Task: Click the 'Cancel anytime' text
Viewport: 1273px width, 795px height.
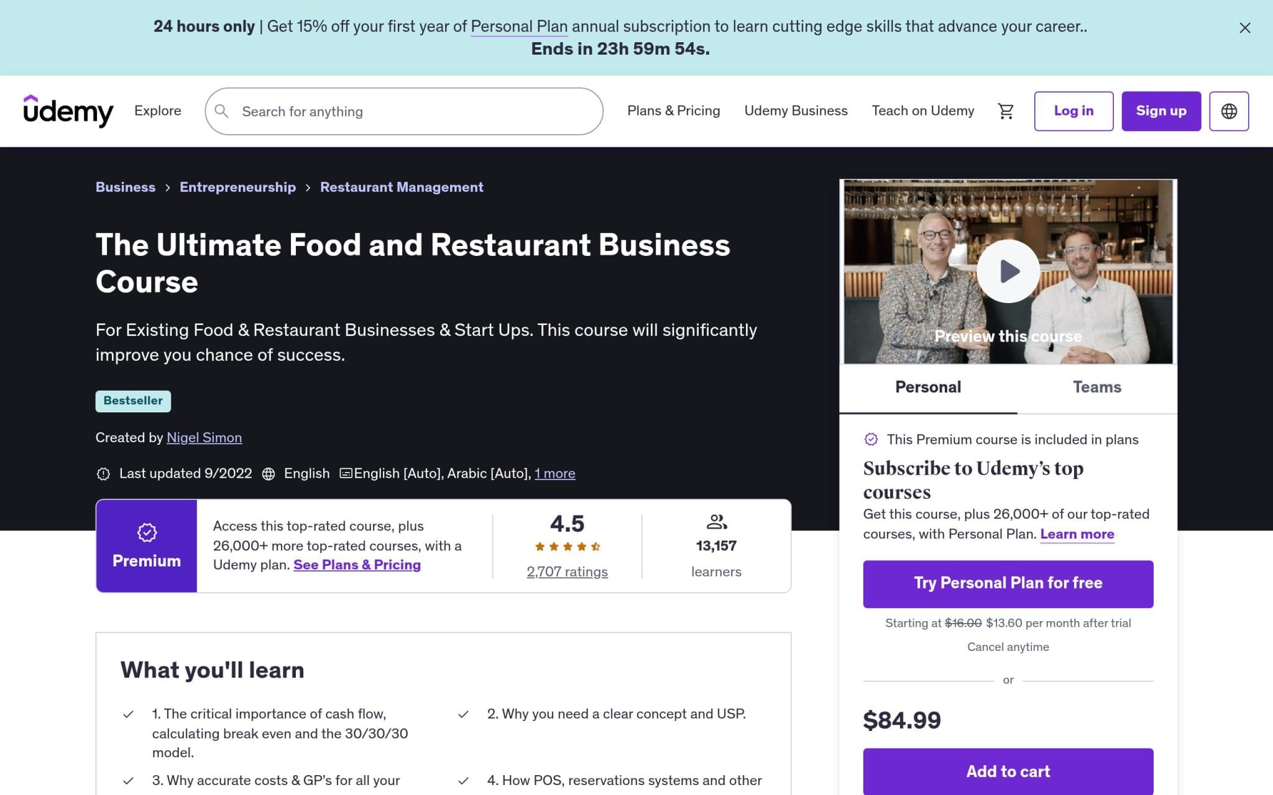Action: click(1008, 647)
